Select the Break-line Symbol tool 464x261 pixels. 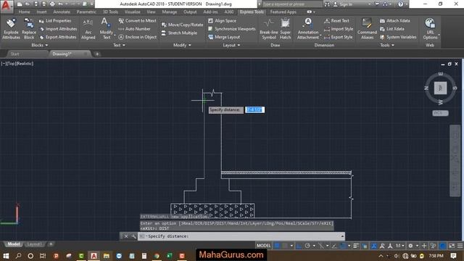(x=269, y=29)
